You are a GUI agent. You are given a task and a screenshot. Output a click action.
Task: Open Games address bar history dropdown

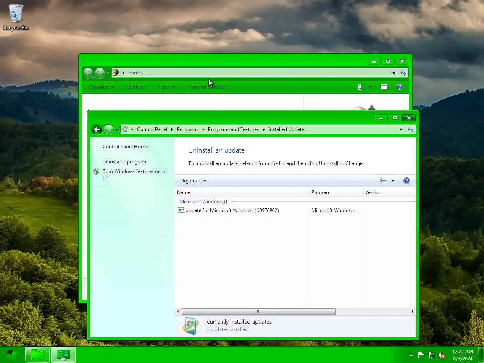pyautogui.click(x=394, y=73)
